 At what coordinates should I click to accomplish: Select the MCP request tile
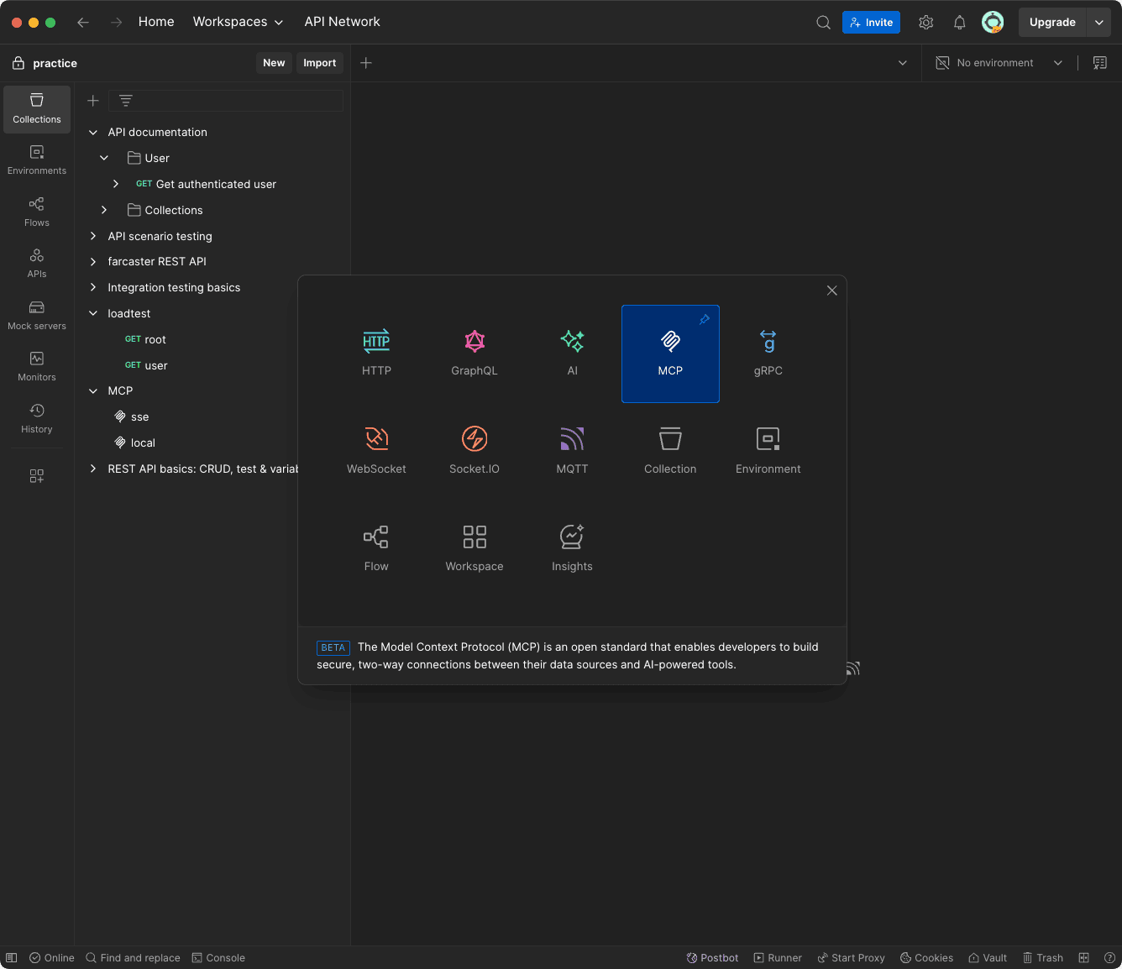[670, 354]
